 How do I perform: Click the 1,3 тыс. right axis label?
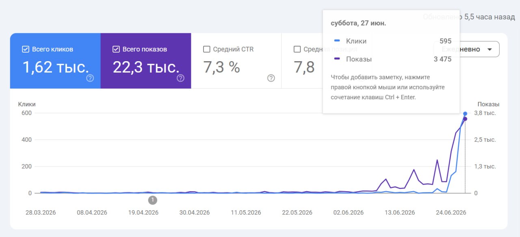pyautogui.click(x=485, y=167)
